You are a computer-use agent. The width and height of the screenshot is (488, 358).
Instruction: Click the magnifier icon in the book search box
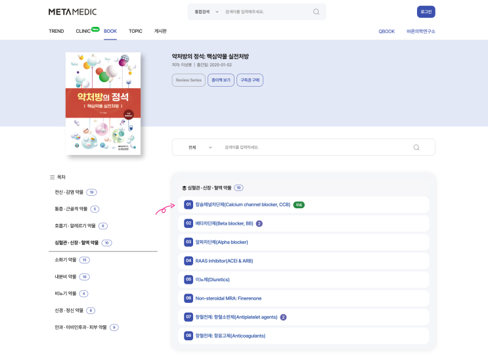(x=416, y=147)
